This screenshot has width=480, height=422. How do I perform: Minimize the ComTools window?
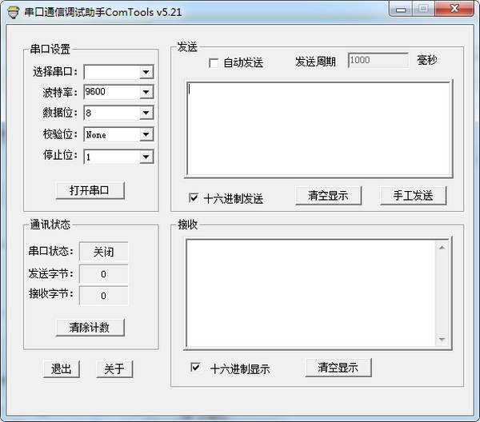coord(401,9)
